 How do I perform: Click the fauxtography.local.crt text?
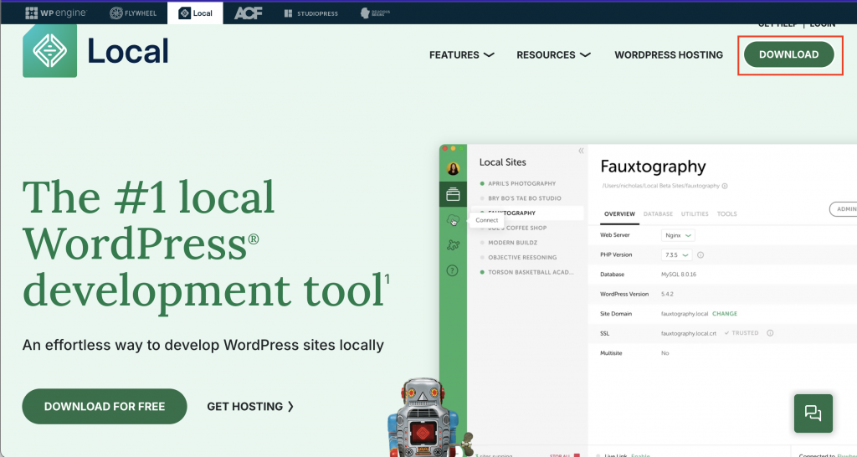(x=689, y=333)
